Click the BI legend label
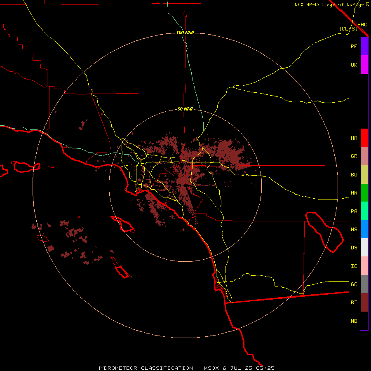 pos(354,303)
